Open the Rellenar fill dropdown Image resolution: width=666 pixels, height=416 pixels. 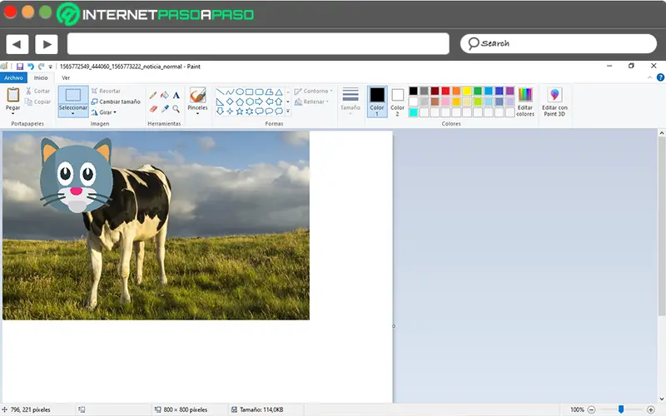tap(312, 102)
